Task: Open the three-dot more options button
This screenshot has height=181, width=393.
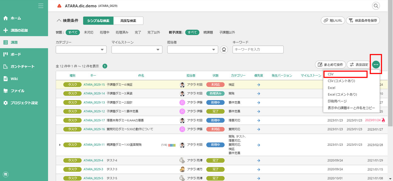Action: point(376,65)
